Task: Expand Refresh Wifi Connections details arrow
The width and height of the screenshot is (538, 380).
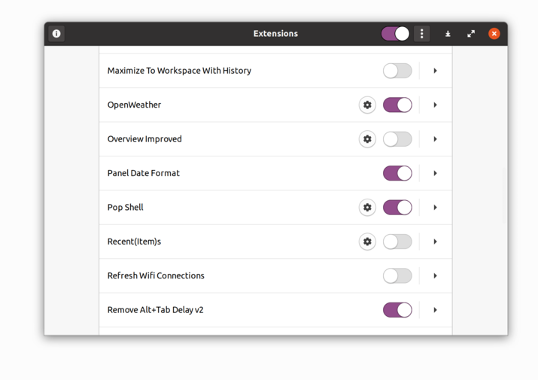Action: (436, 276)
